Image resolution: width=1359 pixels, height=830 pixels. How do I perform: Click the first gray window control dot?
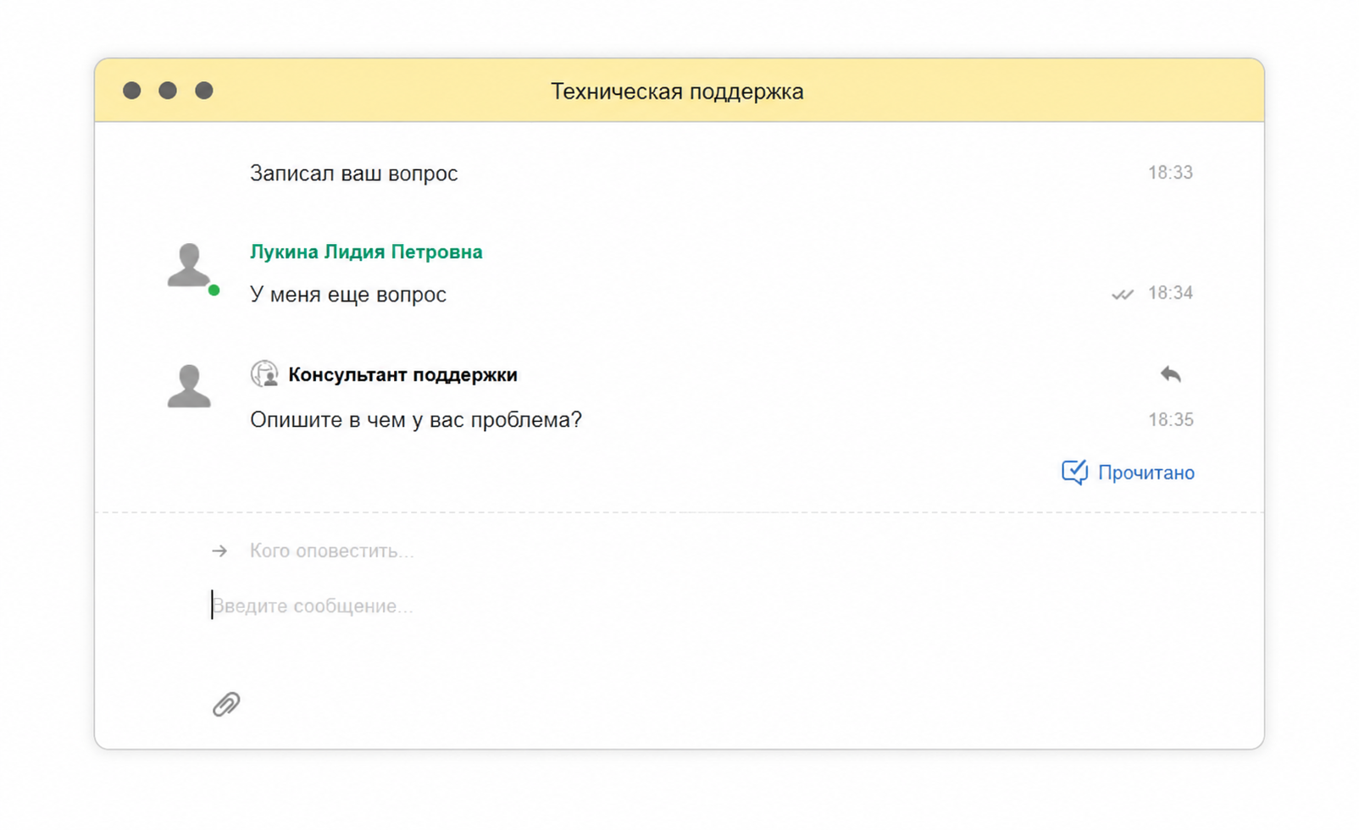click(131, 90)
